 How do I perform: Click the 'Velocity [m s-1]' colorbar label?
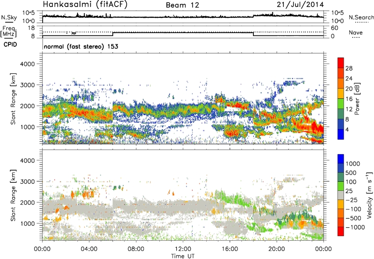click(x=369, y=195)
